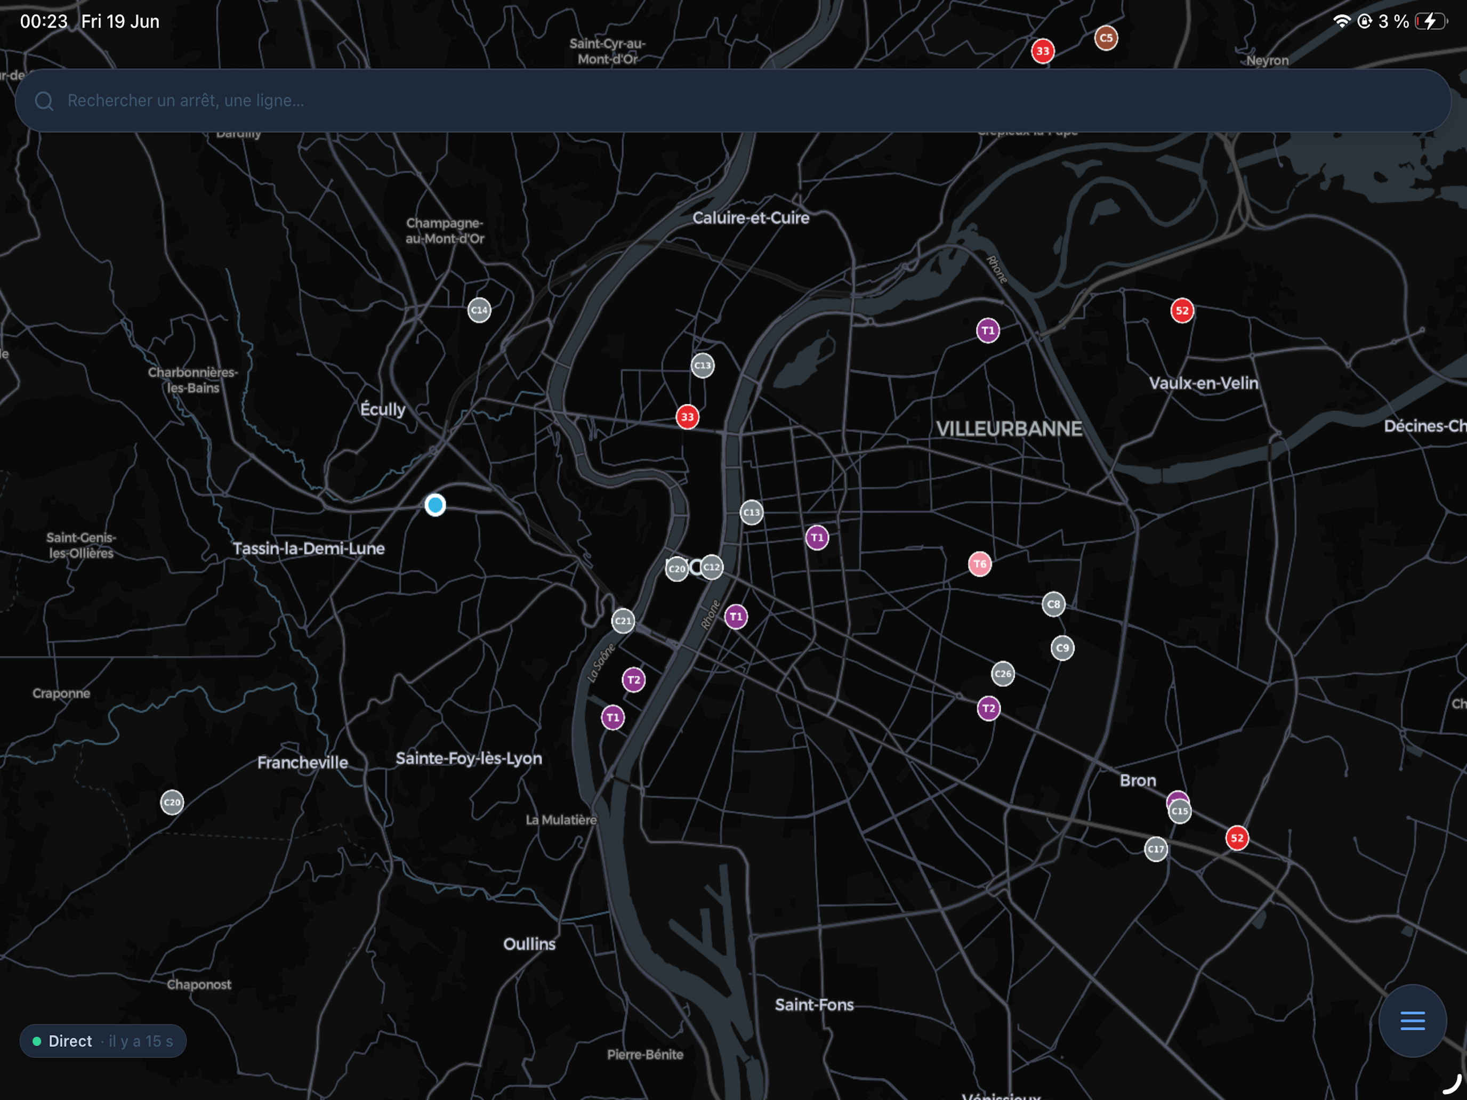Select the C13 marker below Caluire-et-Cuire

coord(703,366)
